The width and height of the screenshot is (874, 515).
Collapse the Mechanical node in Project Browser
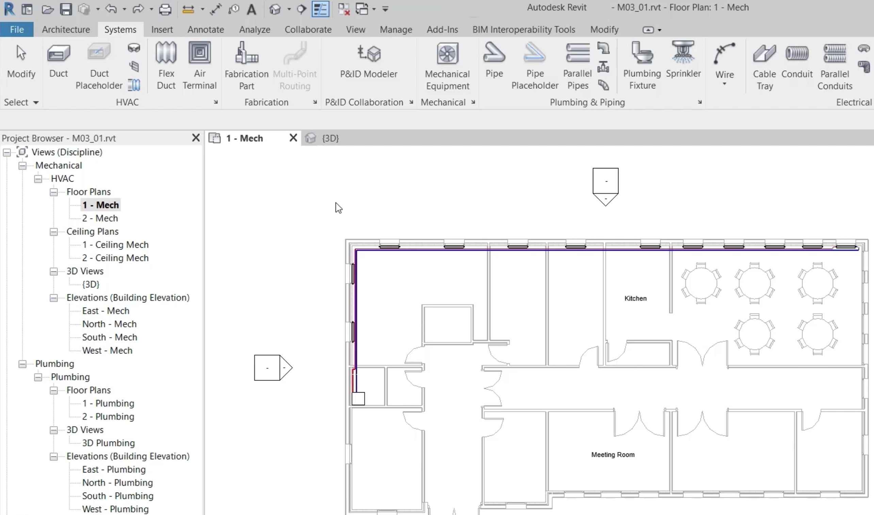pyautogui.click(x=22, y=166)
